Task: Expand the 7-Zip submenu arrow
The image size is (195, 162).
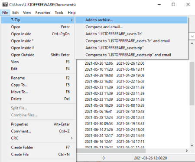Action: 71,20
